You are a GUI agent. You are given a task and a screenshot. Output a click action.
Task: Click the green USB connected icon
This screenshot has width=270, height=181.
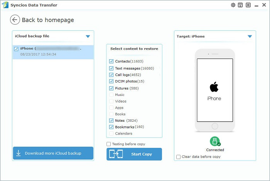[x=215, y=141]
